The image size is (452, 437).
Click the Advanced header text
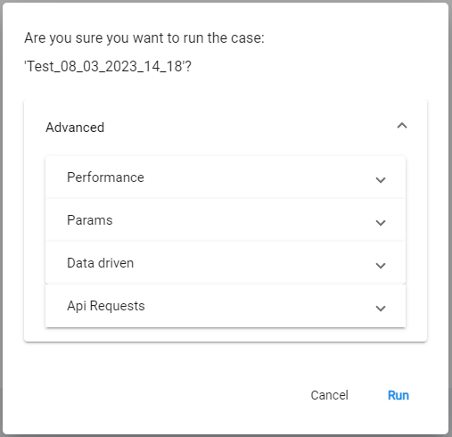click(x=75, y=128)
